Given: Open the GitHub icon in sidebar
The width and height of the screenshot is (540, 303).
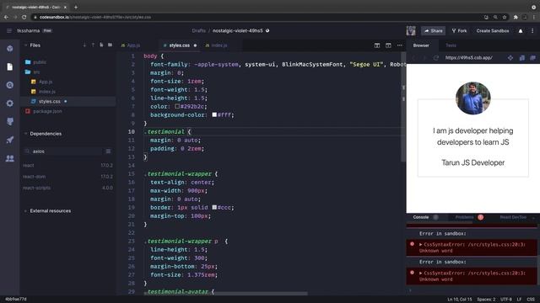Looking at the screenshot, I should tap(9, 121).
